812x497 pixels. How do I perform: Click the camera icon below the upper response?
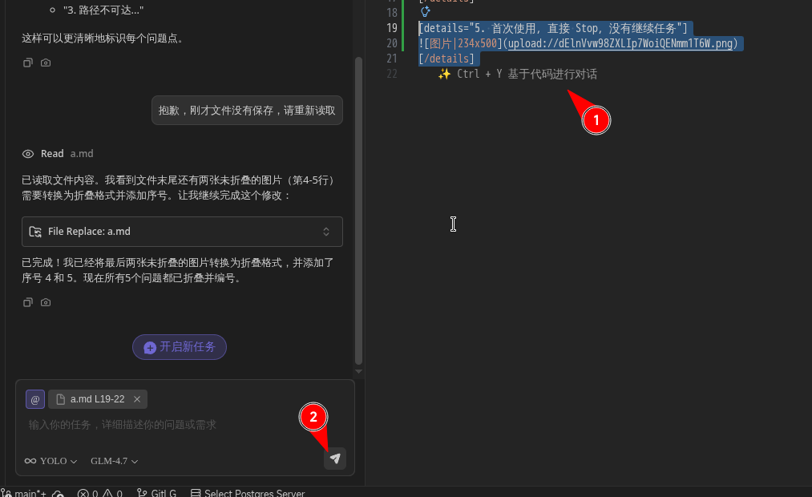coord(46,63)
